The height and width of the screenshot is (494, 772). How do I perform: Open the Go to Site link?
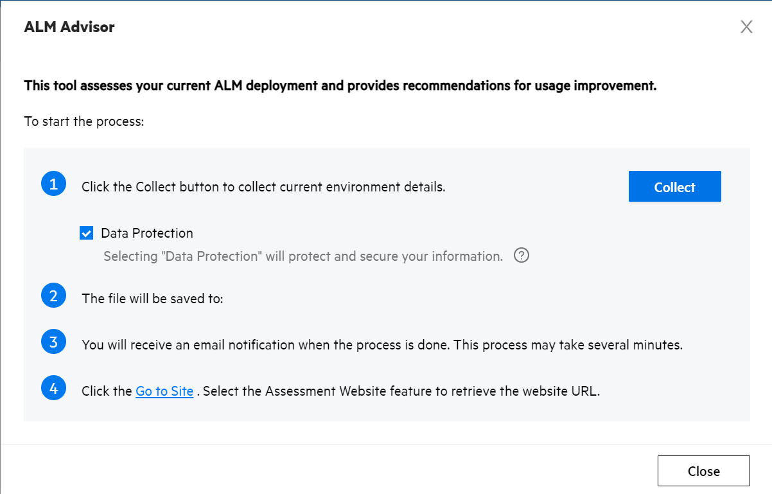click(x=164, y=391)
